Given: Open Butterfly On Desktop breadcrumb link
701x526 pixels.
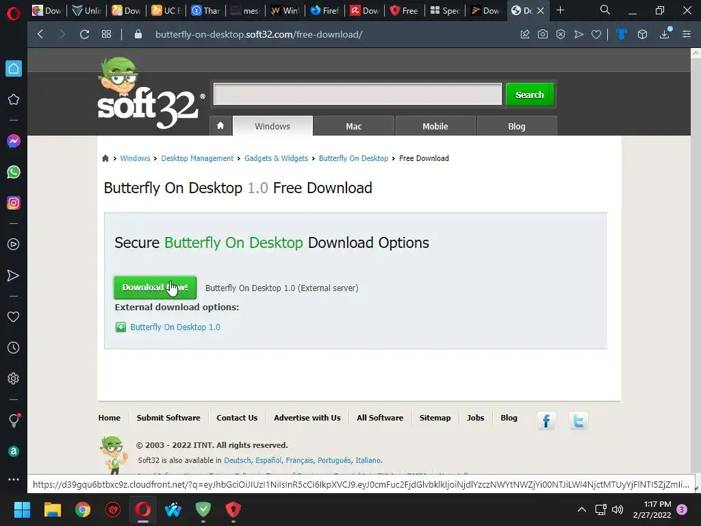Looking at the screenshot, I should 353,158.
